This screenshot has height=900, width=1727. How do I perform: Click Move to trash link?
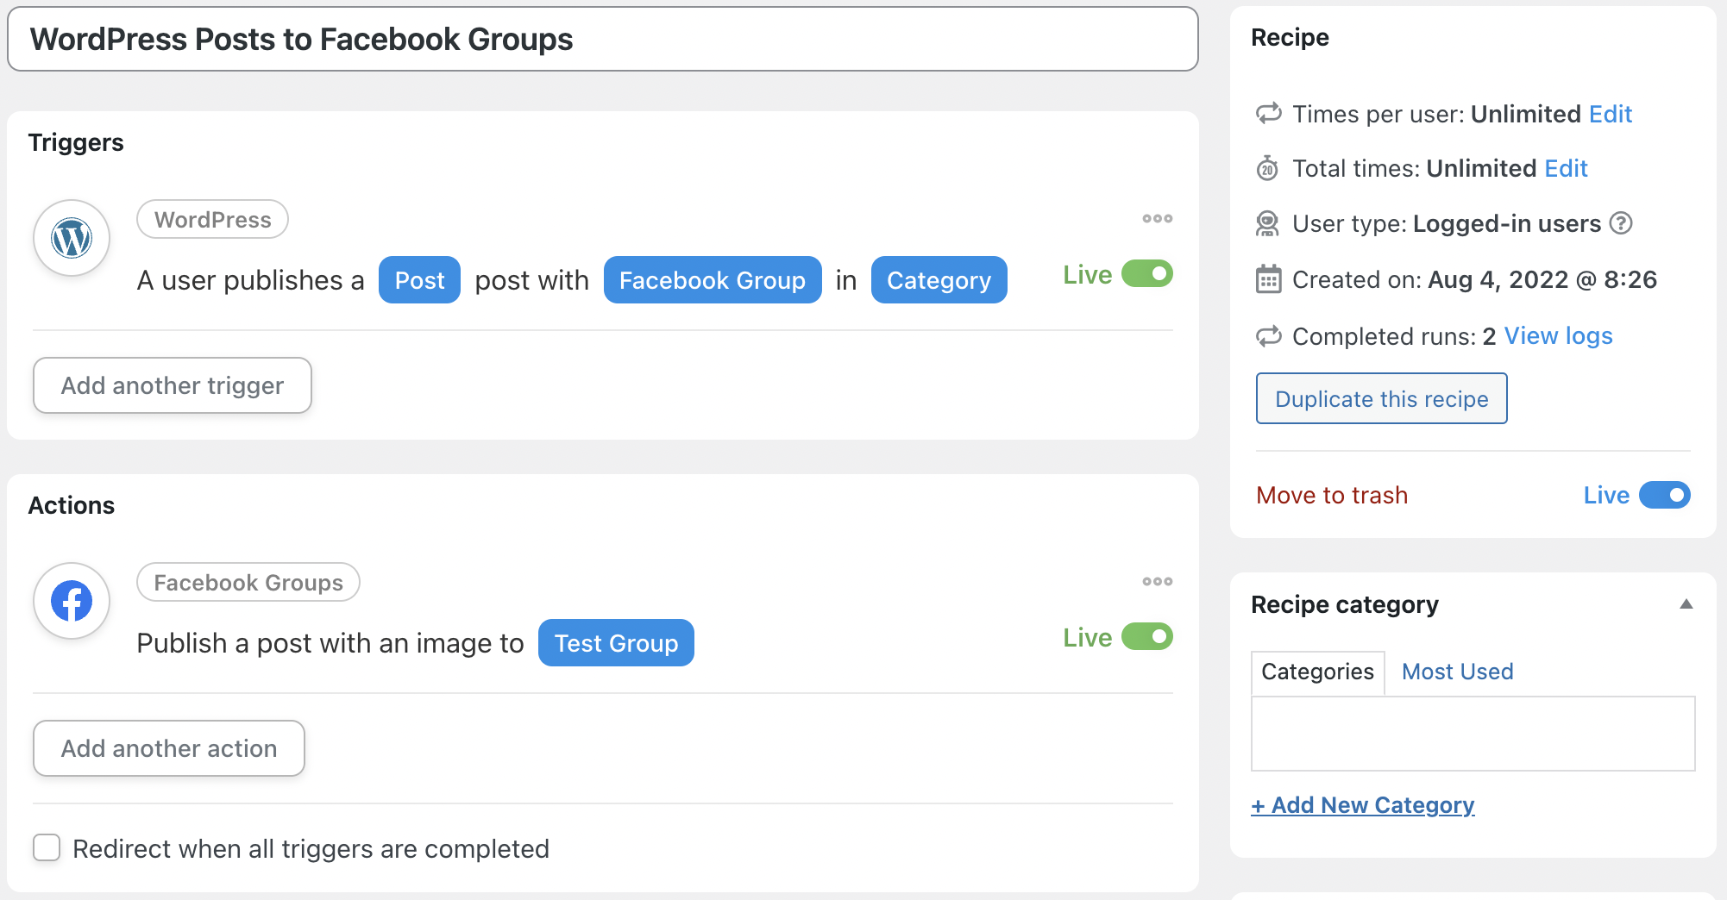point(1332,495)
